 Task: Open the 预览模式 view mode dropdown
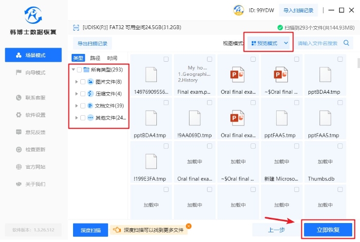tap(269, 43)
